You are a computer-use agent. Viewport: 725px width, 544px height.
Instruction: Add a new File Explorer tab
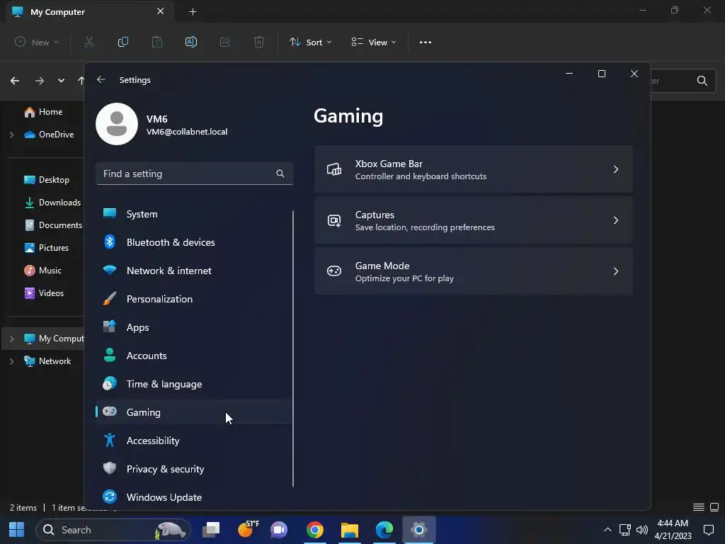pyautogui.click(x=193, y=12)
